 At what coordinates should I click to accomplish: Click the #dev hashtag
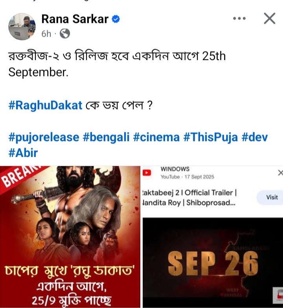pyautogui.click(x=255, y=137)
